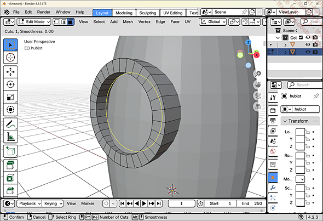Image resolution: width=323 pixels, height=221 pixels.
Task: Select the Bevel tool
Action: [x=10, y=190]
